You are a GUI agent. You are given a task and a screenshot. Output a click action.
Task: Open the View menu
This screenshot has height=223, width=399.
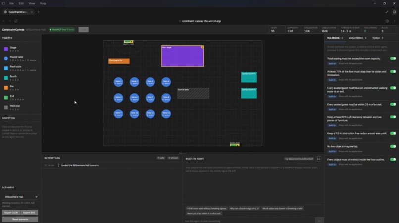[x=32, y=3]
